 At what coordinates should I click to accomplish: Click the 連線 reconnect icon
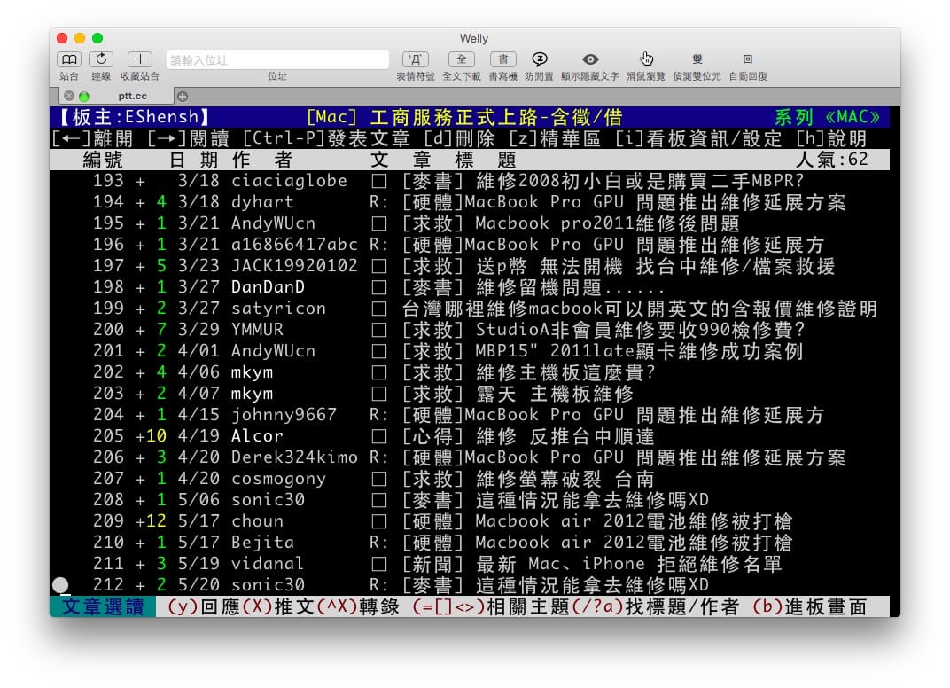click(x=101, y=59)
